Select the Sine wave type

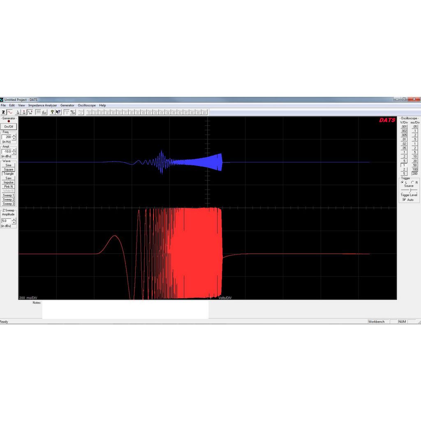click(8, 165)
